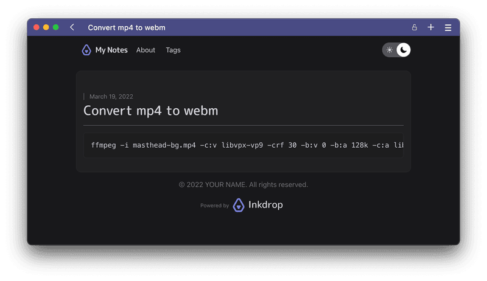This screenshot has width=487, height=281.
Task: Click inside the ffmpeg command code block
Action: pyautogui.click(x=243, y=145)
